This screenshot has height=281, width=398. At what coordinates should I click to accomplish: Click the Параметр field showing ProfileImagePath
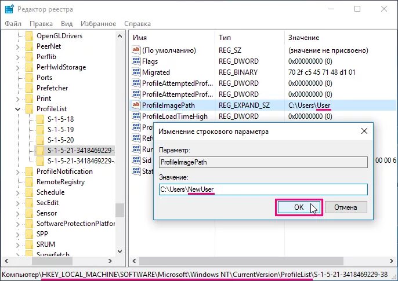pyautogui.click(x=263, y=162)
